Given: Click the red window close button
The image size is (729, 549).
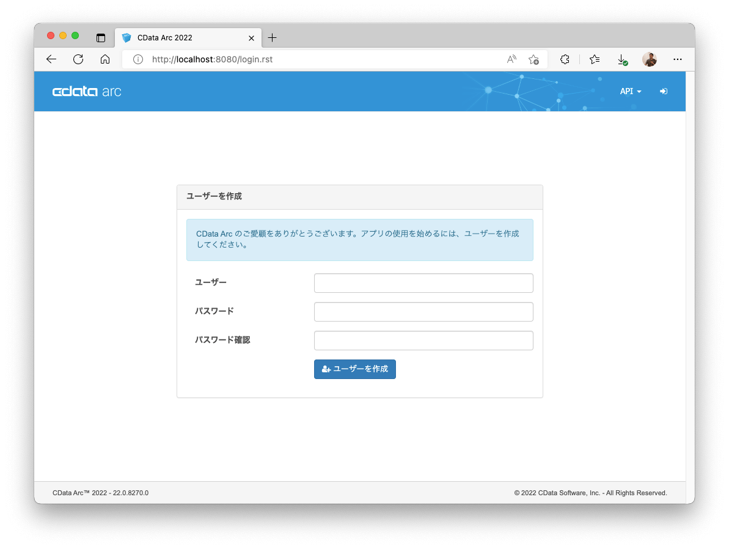Looking at the screenshot, I should point(51,36).
